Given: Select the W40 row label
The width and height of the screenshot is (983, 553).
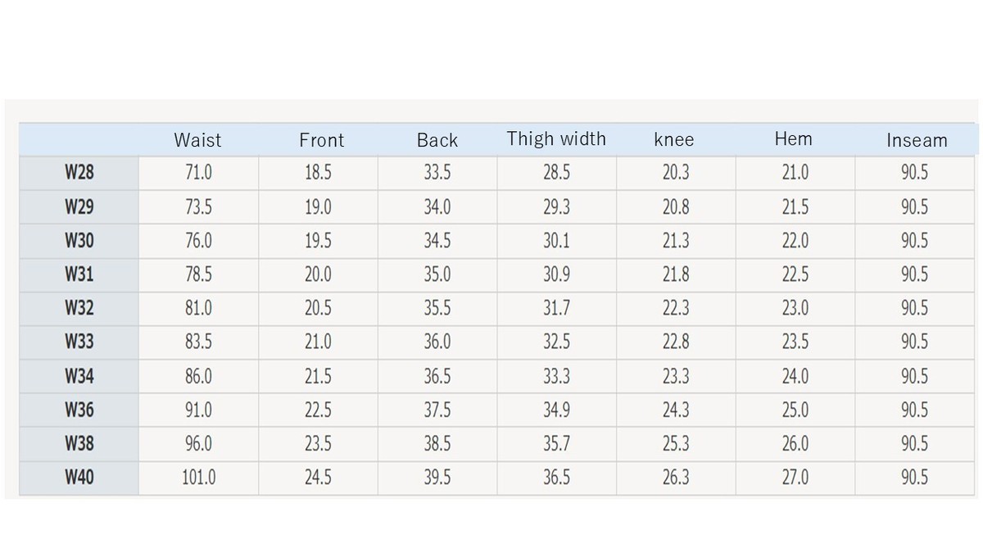Looking at the screenshot, I should tap(79, 478).
